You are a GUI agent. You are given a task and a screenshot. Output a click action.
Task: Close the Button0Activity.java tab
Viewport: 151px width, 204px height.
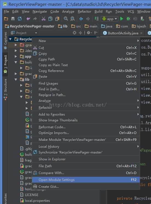(141, 33)
